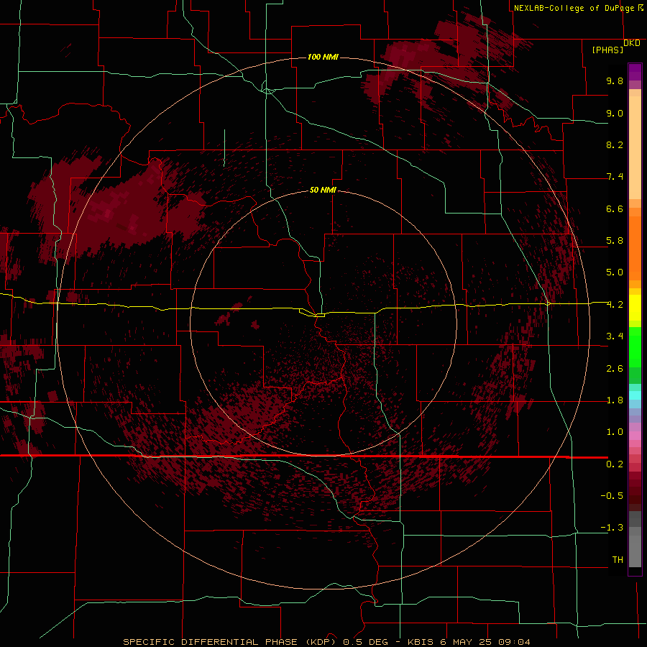Pick the pink segment of the color bar
Viewport: 647px width, 647px height.
[635, 436]
